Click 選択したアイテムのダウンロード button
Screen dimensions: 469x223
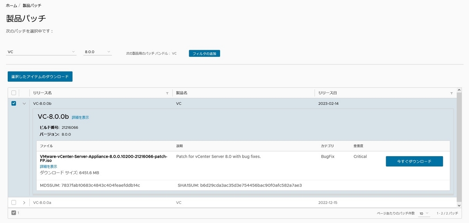click(x=40, y=76)
